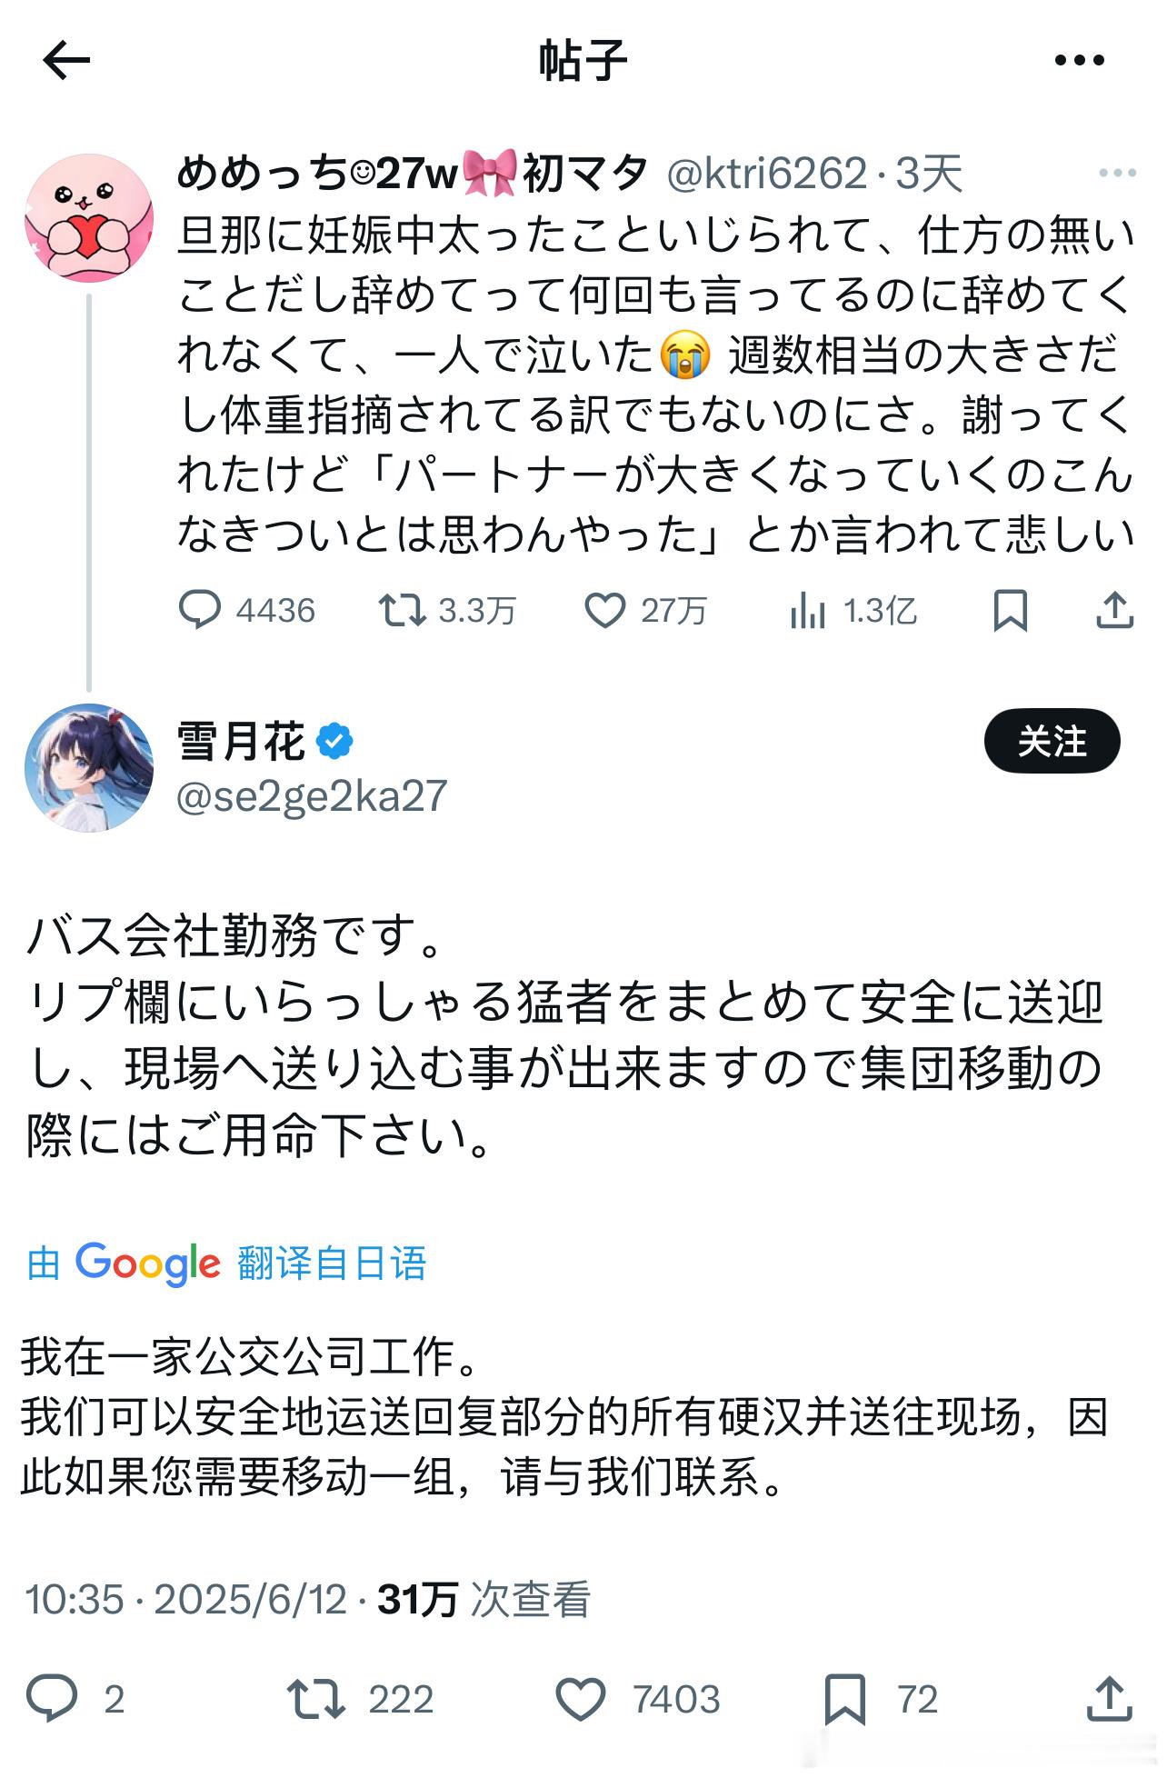This screenshot has width=1167, height=1778.
Task: View analytics showing 1.3亿 views
Action: [808, 610]
